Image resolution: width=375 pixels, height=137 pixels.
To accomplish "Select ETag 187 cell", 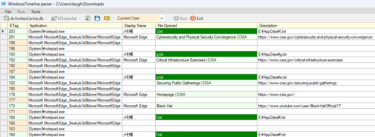I will pos(18,71).
